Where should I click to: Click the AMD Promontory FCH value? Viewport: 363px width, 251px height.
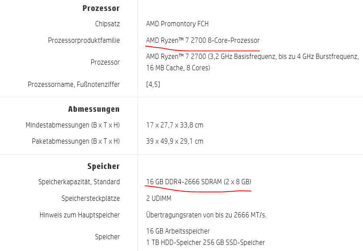(x=177, y=24)
